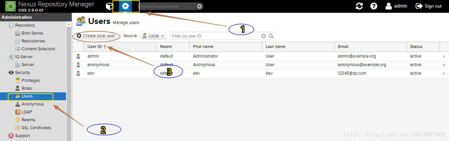Open SSL Certificates
Image resolution: width=449 pixels, height=141 pixels.
(36, 128)
